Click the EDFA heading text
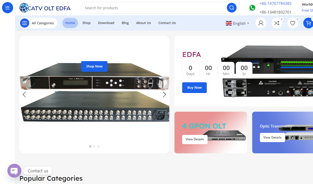Image resolution: width=313 pixels, height=184 pixels. (x=192, y=54)
